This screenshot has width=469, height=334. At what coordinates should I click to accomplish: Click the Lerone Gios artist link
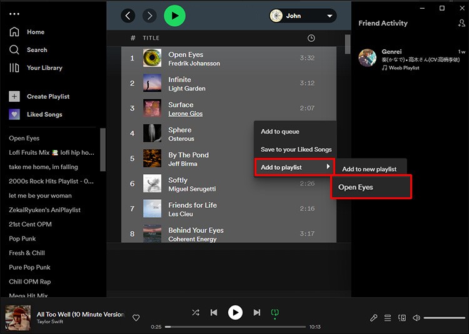pos(186,114)
